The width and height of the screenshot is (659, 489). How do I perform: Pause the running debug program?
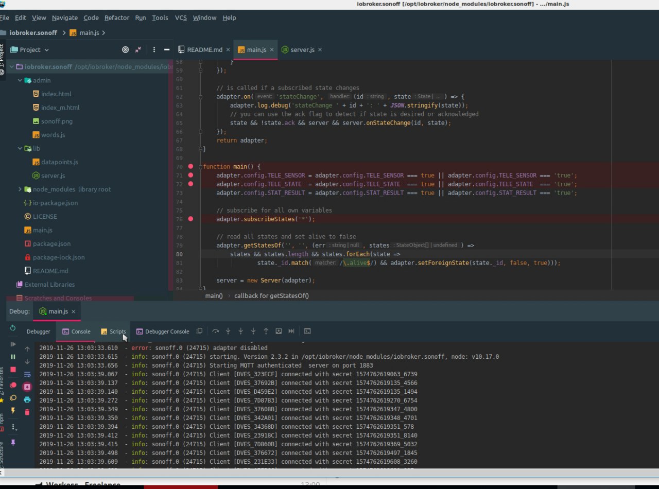pos(13,357)
